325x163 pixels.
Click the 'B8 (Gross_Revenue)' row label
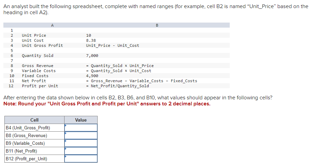pyautogui.click(x=26, y=135)
